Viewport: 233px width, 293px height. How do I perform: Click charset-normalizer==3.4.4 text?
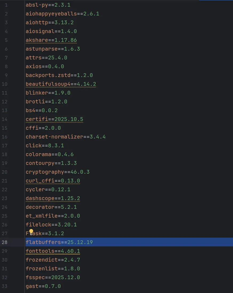click(x=66, y=137)
